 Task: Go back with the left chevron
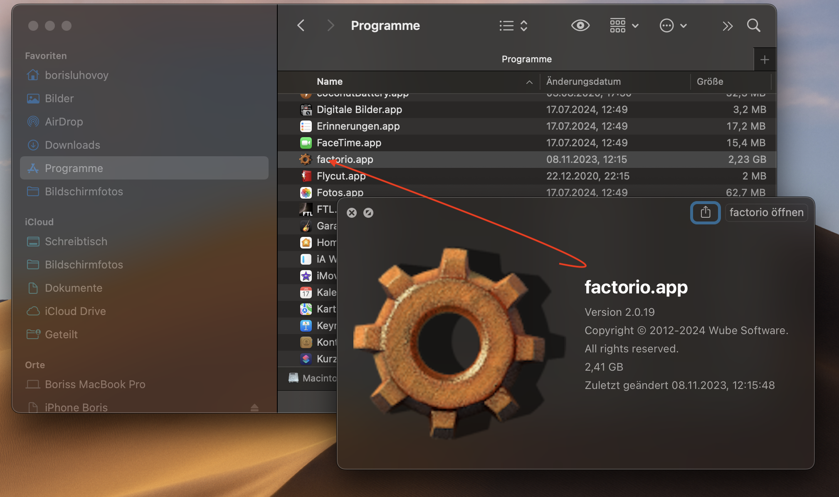[x=301, y=26]
